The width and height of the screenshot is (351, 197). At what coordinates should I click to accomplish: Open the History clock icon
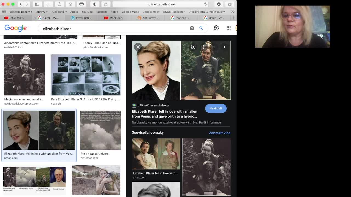pyautogui.click(x=59, y=4)
